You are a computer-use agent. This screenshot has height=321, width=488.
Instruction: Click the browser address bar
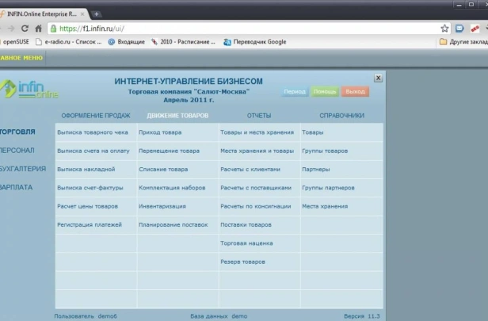(x=242, y=29)
